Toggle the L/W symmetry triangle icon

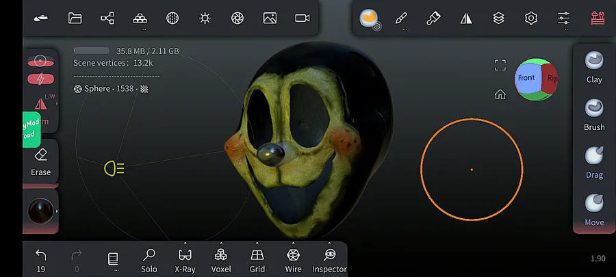[41, 103]
